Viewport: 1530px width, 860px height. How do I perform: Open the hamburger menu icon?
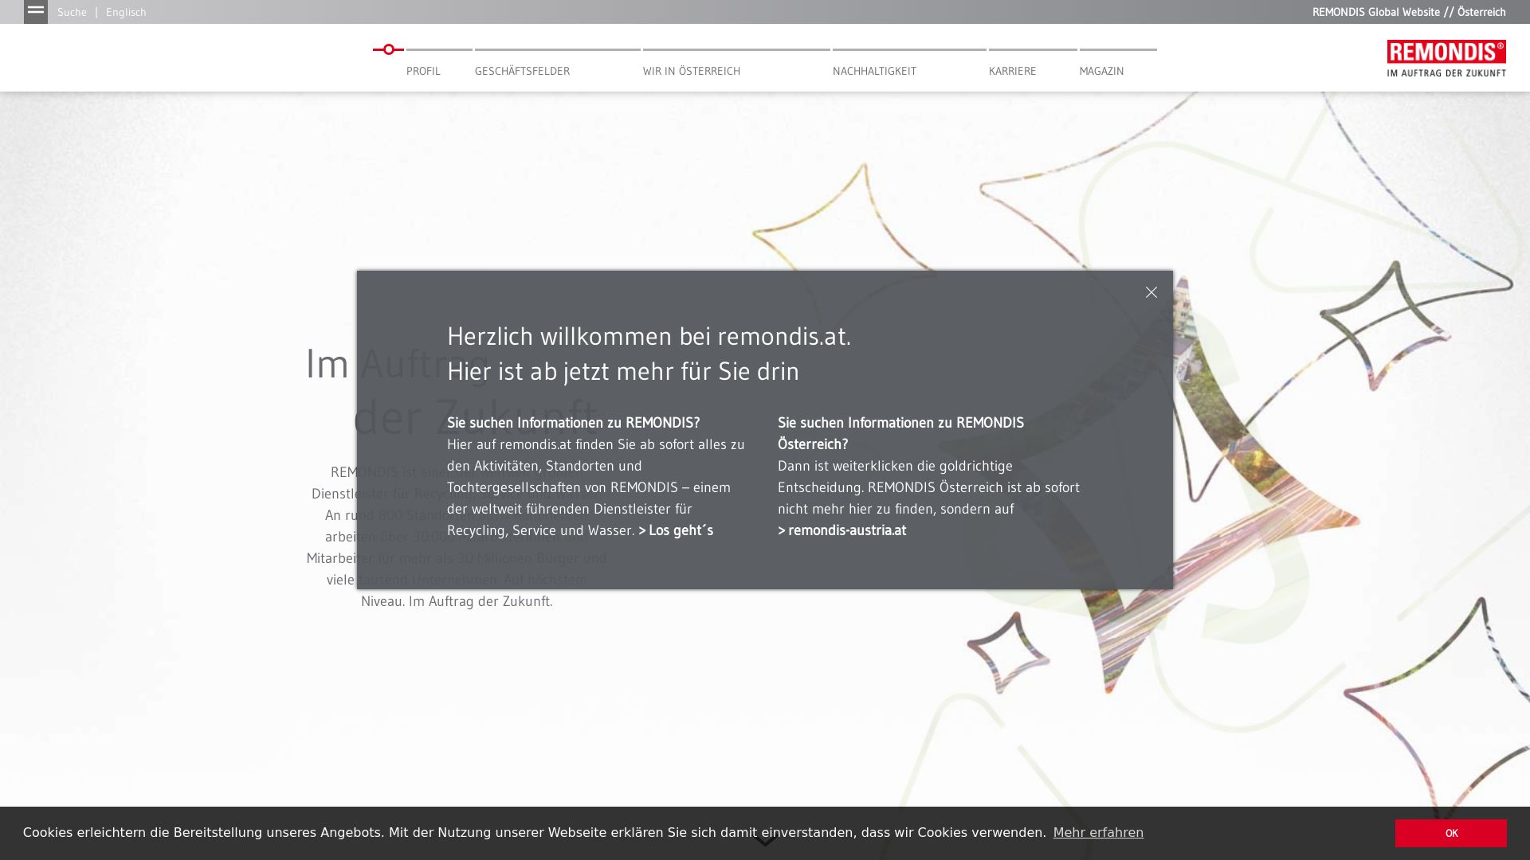coord(36,11)
